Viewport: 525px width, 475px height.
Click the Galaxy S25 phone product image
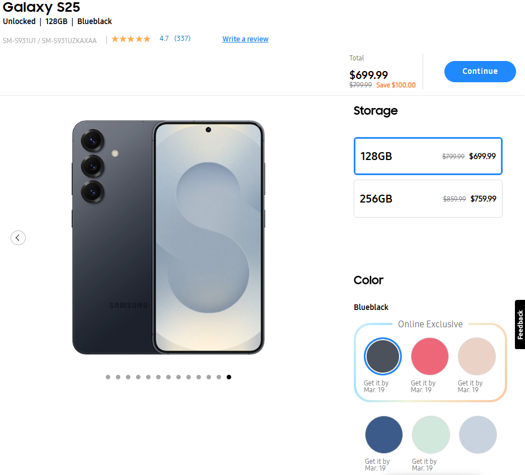tap(168, 237)
